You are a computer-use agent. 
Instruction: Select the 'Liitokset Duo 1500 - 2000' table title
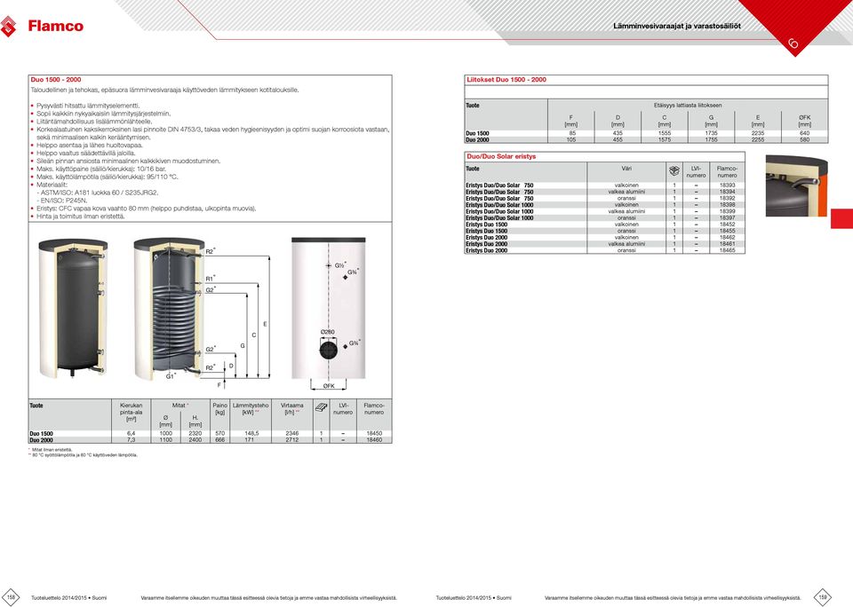[x=506, y=79]
